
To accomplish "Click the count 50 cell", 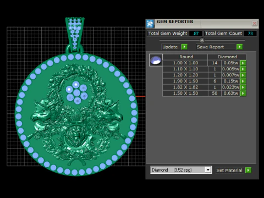I will point(215,93).
